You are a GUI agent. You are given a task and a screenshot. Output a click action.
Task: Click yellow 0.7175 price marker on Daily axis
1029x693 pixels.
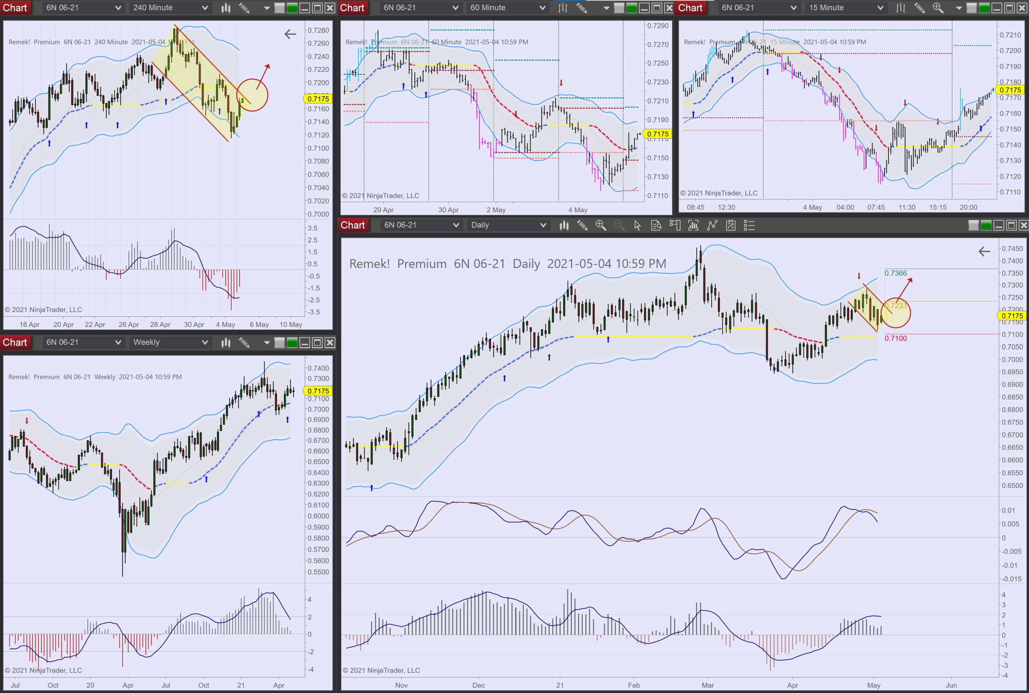pyautogui.click(x=1012, y=316)
